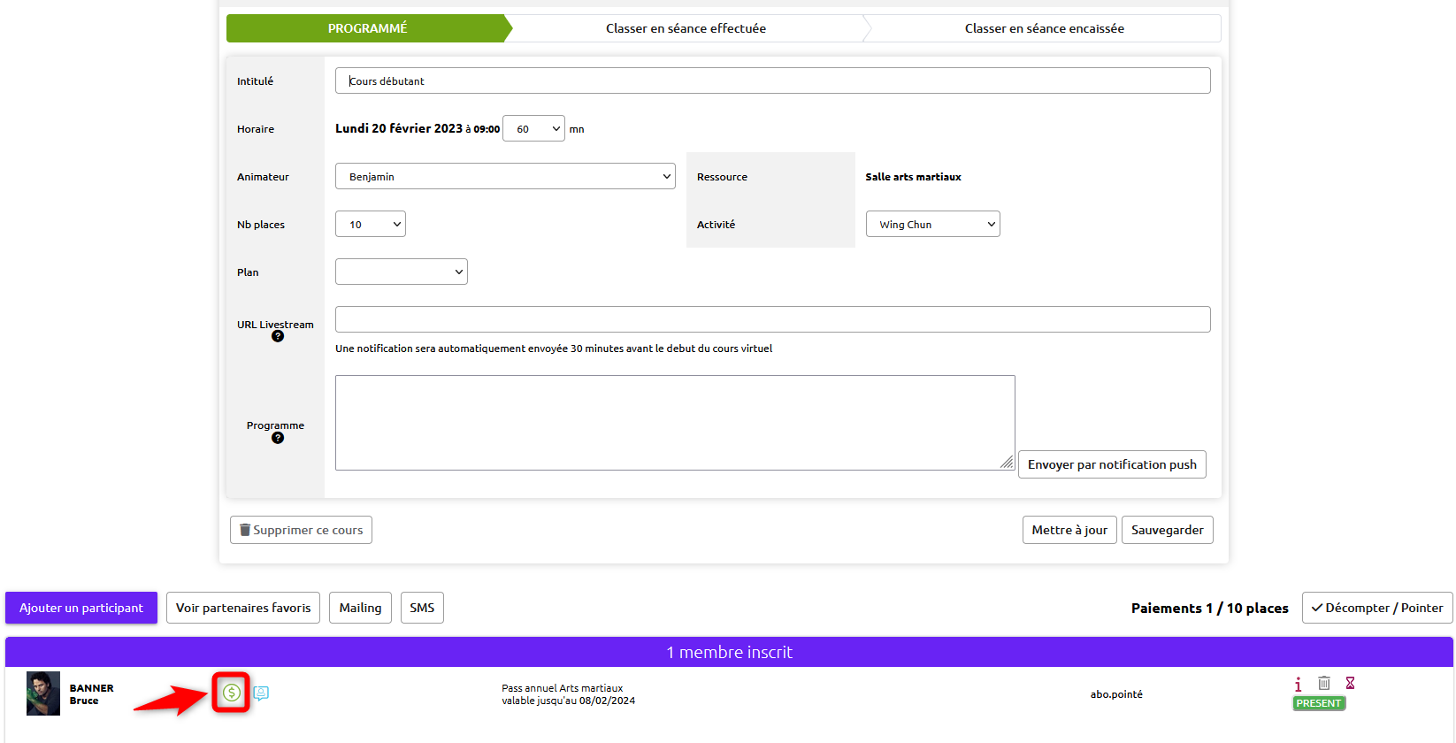This screenshot has width=1456, height=743.
Task: Click the Salle arts martiaux resource text
Action: coord(913,177)
